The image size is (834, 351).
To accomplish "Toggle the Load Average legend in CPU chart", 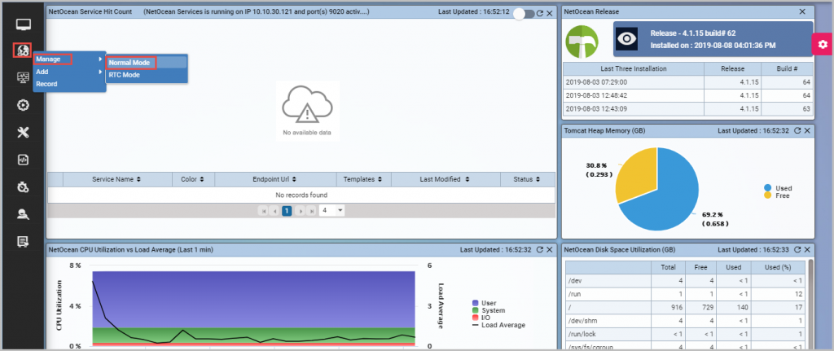I will pos(498,325).
